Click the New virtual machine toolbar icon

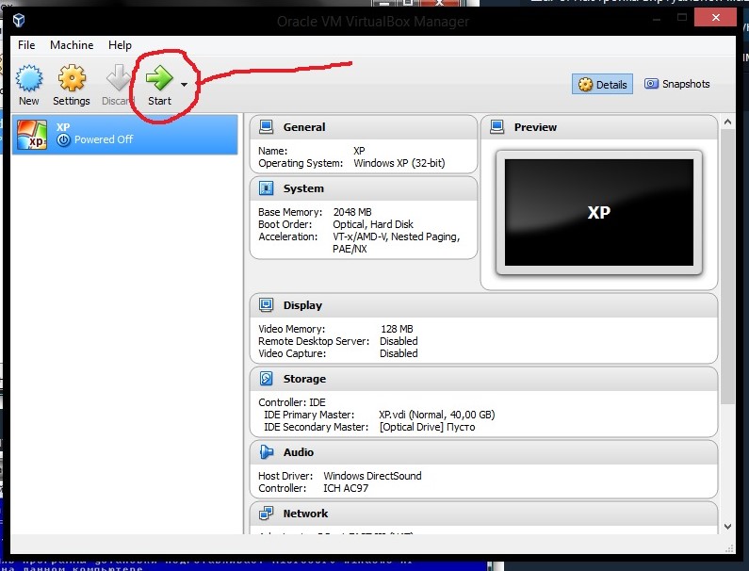[29, 78]
